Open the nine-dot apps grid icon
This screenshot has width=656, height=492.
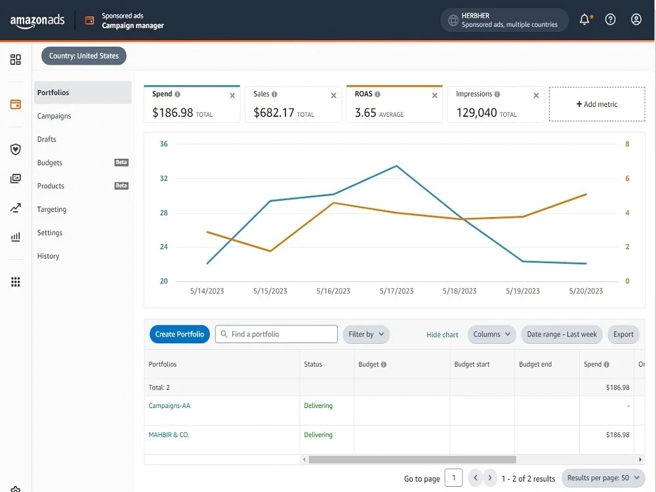coord(16,282)
